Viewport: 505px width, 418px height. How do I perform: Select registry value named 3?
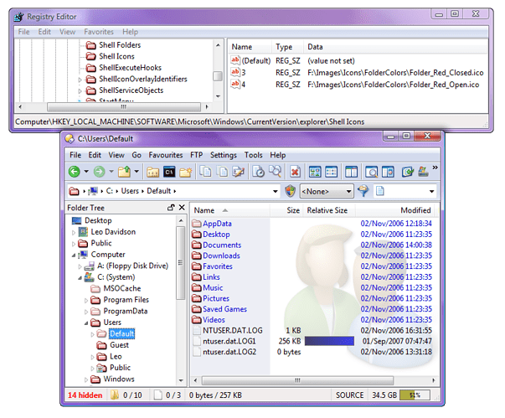pyautogui.click(x=244, y=73)
